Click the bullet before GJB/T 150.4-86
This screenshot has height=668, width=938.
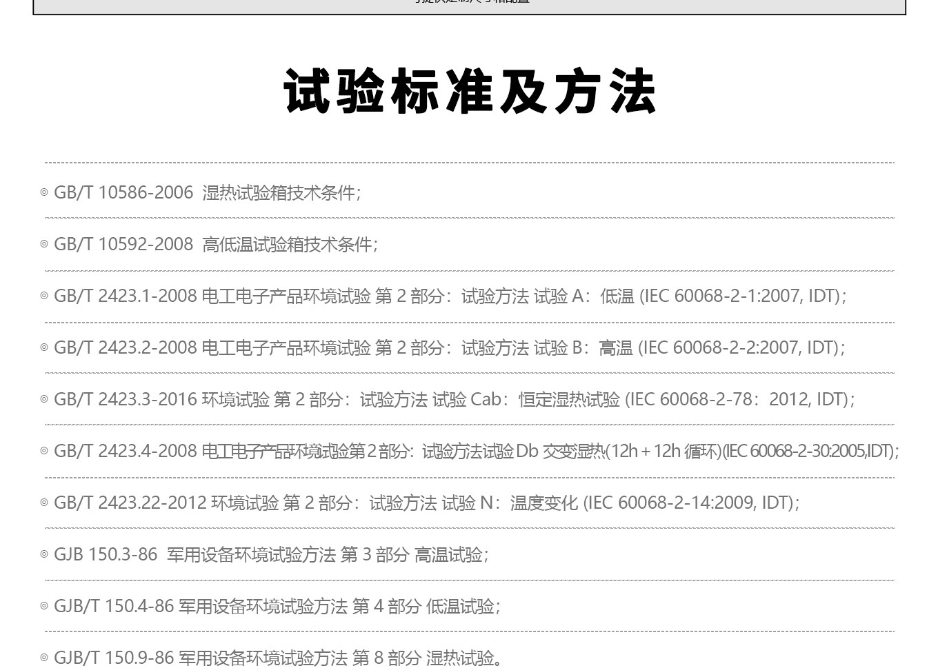tap(44, 607)
